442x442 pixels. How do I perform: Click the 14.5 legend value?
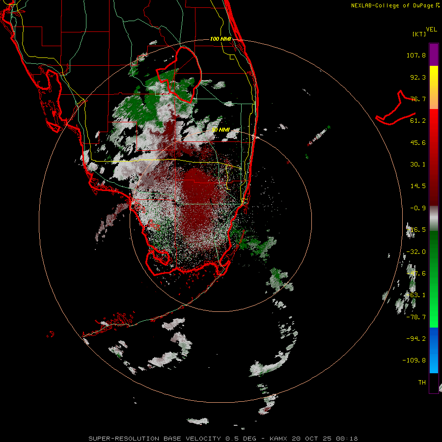418,186
